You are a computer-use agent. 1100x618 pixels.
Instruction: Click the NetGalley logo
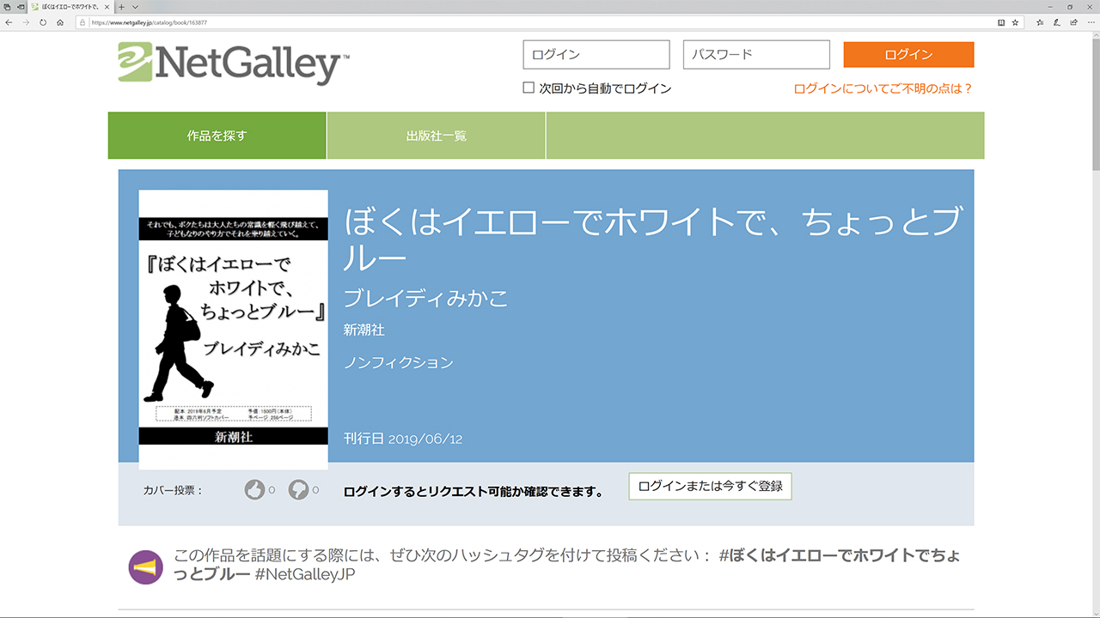tap(234, 63)
